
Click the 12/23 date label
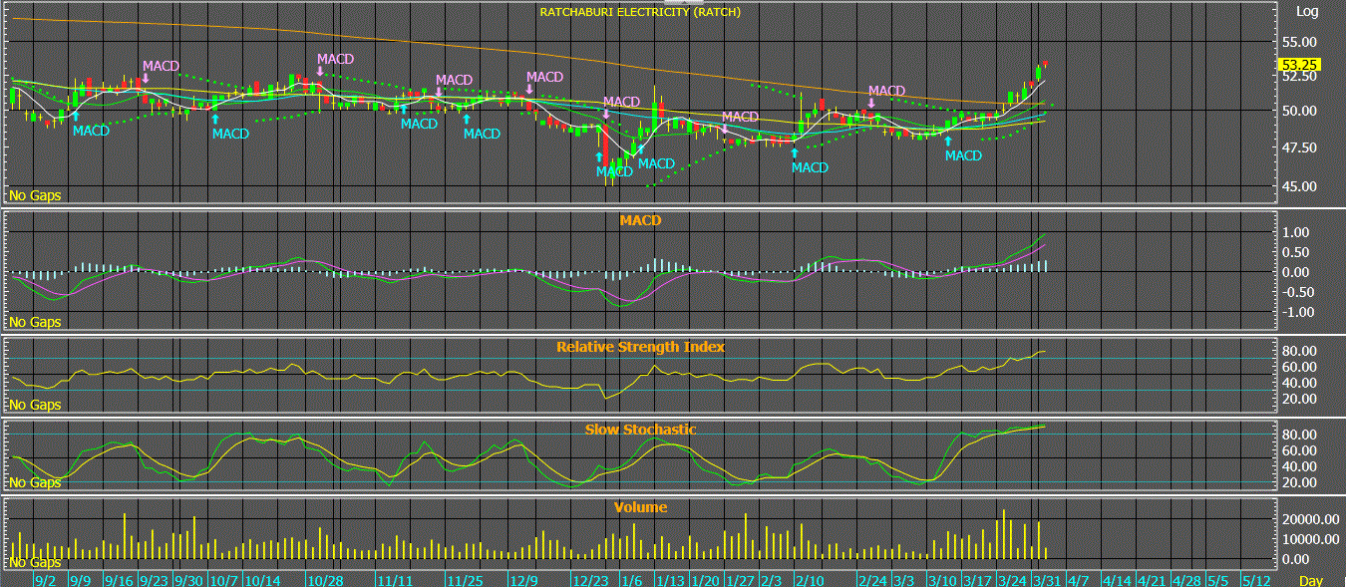click(x=589, y=580)
